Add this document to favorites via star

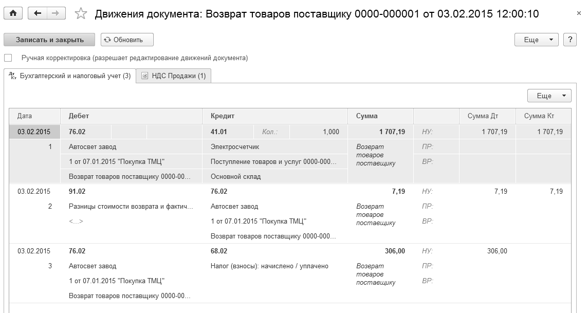click(x=81, y=14)
